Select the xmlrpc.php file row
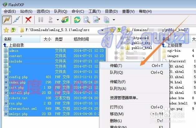Screen dimensions: 196x128 coord(51,114)
